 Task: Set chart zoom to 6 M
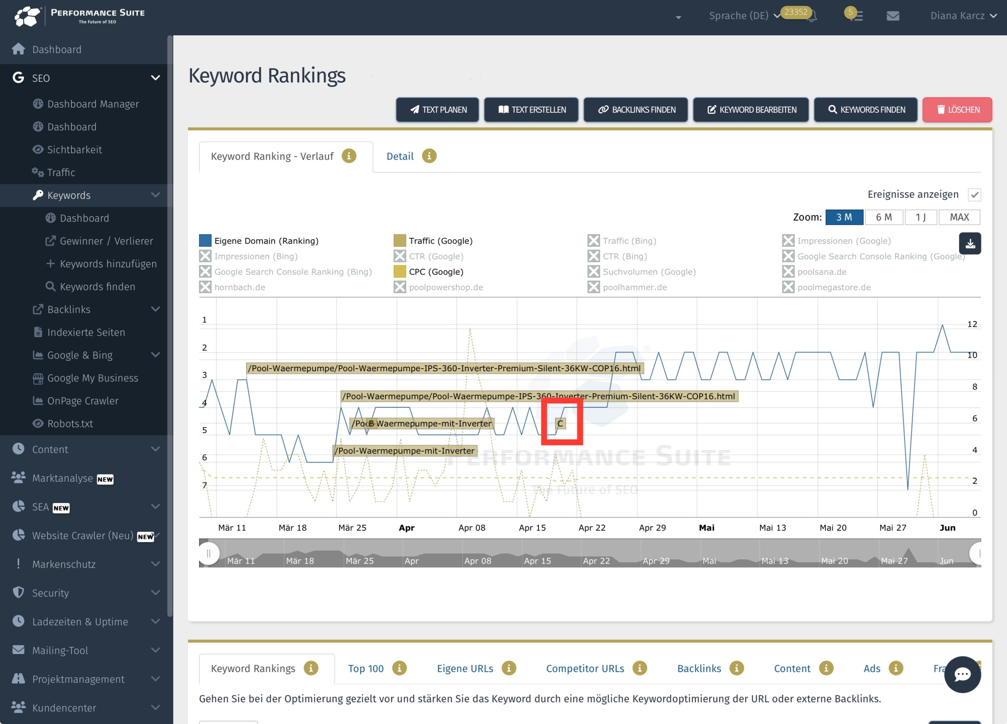click(x=883, y=217)
